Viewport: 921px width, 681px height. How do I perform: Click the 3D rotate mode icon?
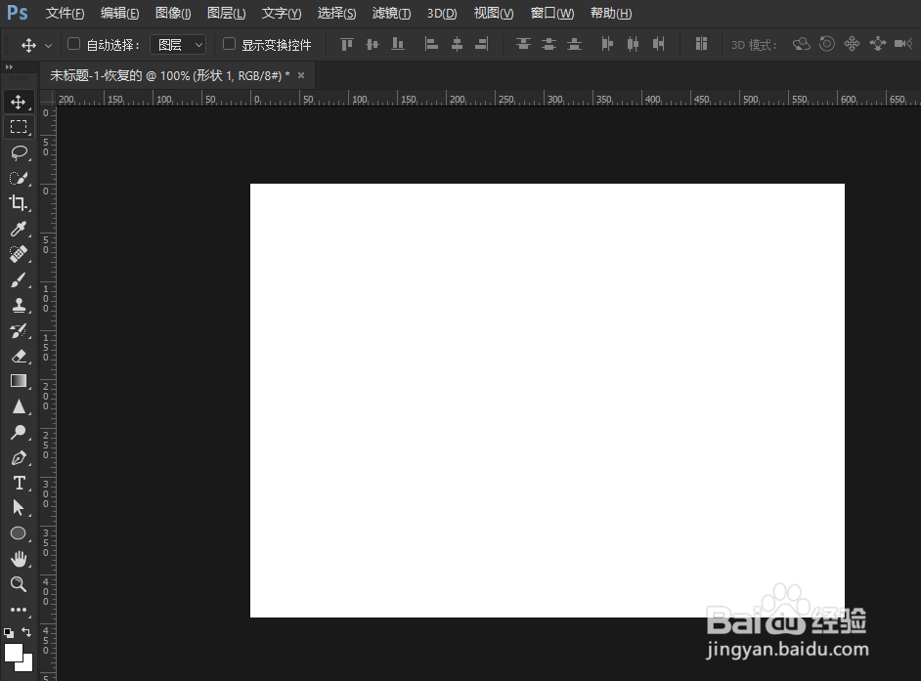point(802,44)
